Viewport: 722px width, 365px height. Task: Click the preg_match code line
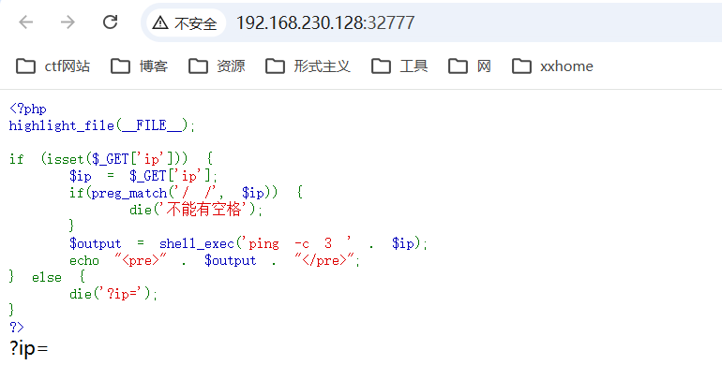click(x=186, y=193)
